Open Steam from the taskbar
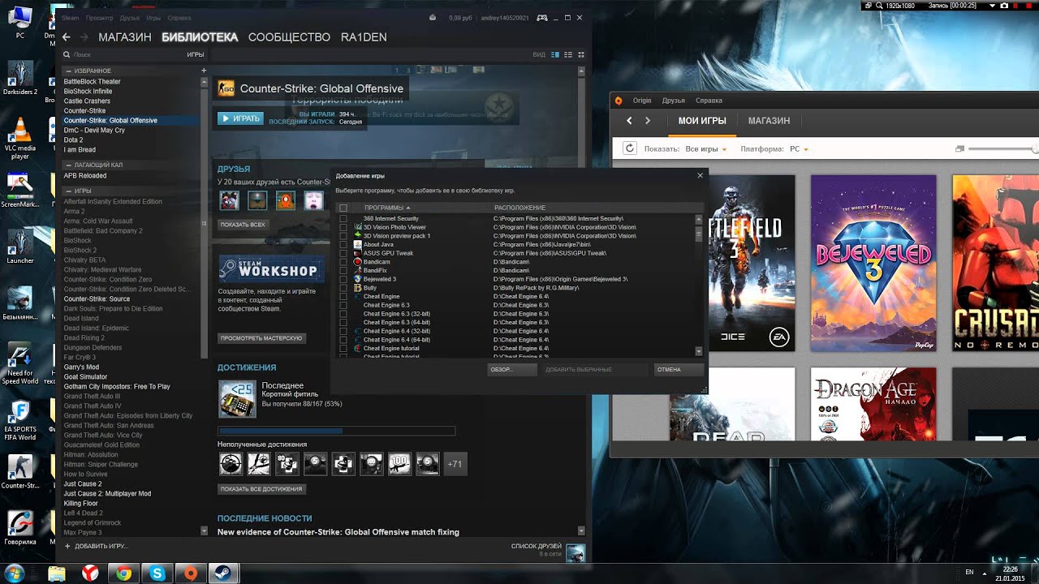The height and width of the screenshot is (584, 1039). (x=222, y=573)
